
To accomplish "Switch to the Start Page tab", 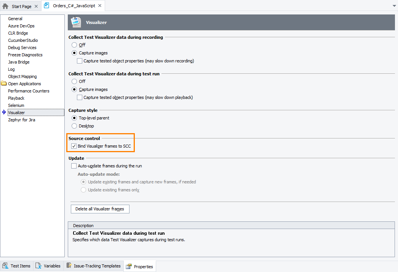I will pos(21,6).
